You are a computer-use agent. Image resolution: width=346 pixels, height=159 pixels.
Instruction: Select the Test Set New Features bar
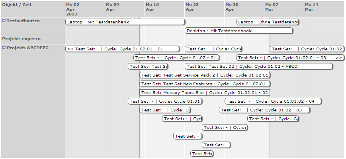205,84
